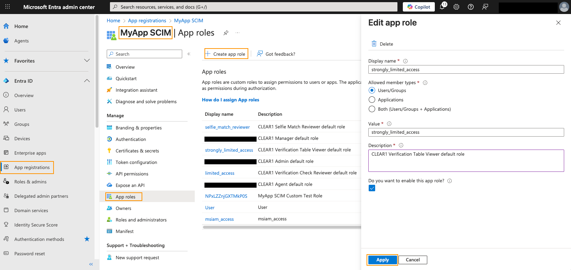Open the Copilot button
This screenshot has height=270, width=571.
click(x=419, y=7)
